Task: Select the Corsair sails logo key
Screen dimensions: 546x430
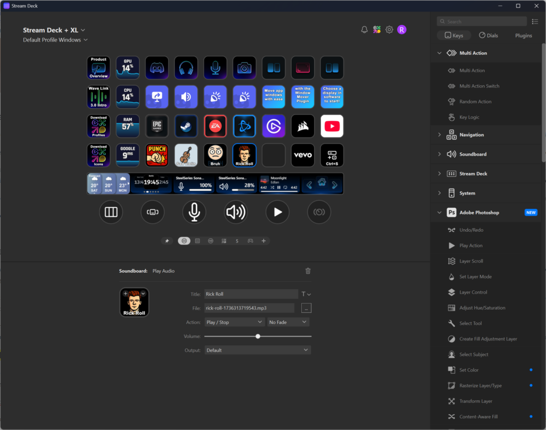Action: [x=303, y=126]
